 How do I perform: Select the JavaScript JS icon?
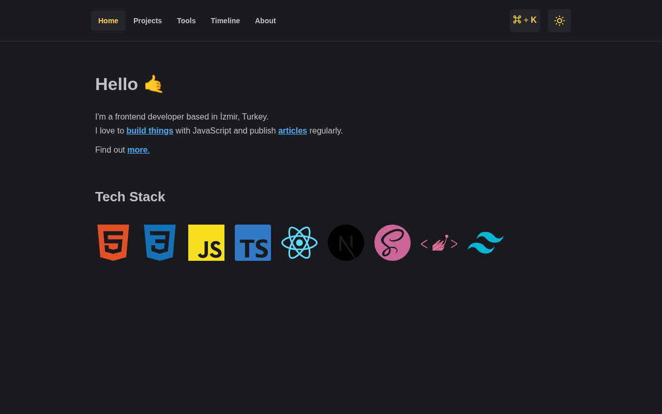point(206,243)
